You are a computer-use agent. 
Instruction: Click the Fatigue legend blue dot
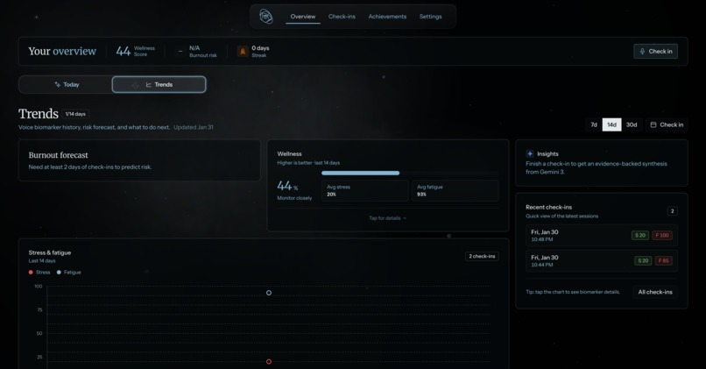coord(59,272)
